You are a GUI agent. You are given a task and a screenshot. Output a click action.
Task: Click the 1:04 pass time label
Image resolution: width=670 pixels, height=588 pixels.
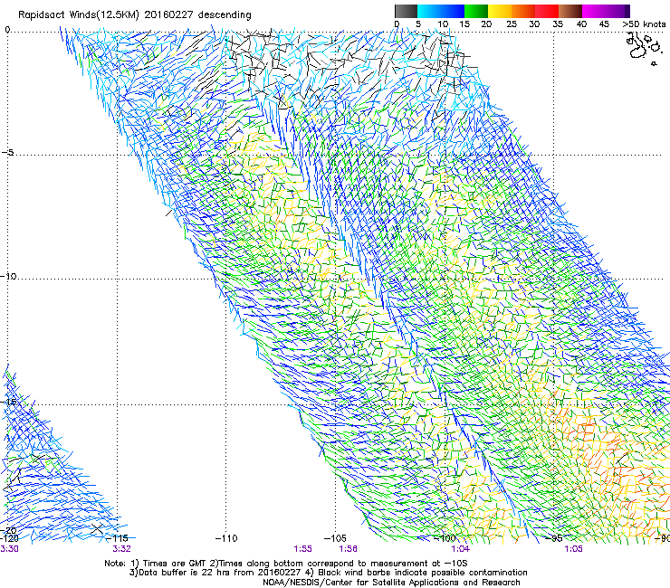click(x=460, y=549)
